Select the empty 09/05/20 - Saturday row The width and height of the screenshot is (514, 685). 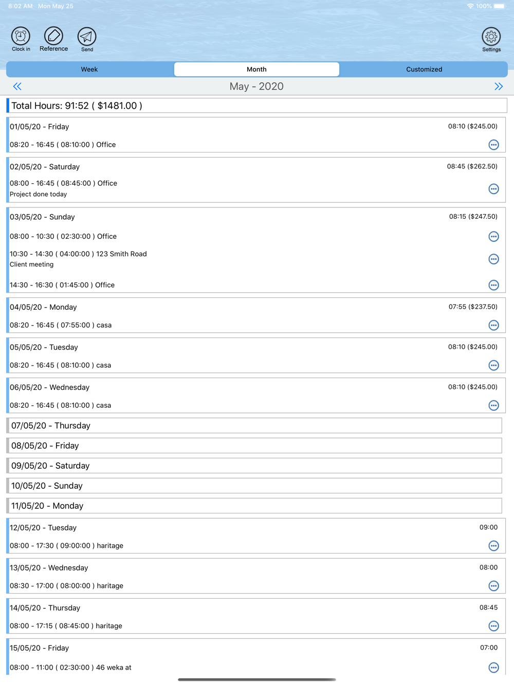[254, 466]
